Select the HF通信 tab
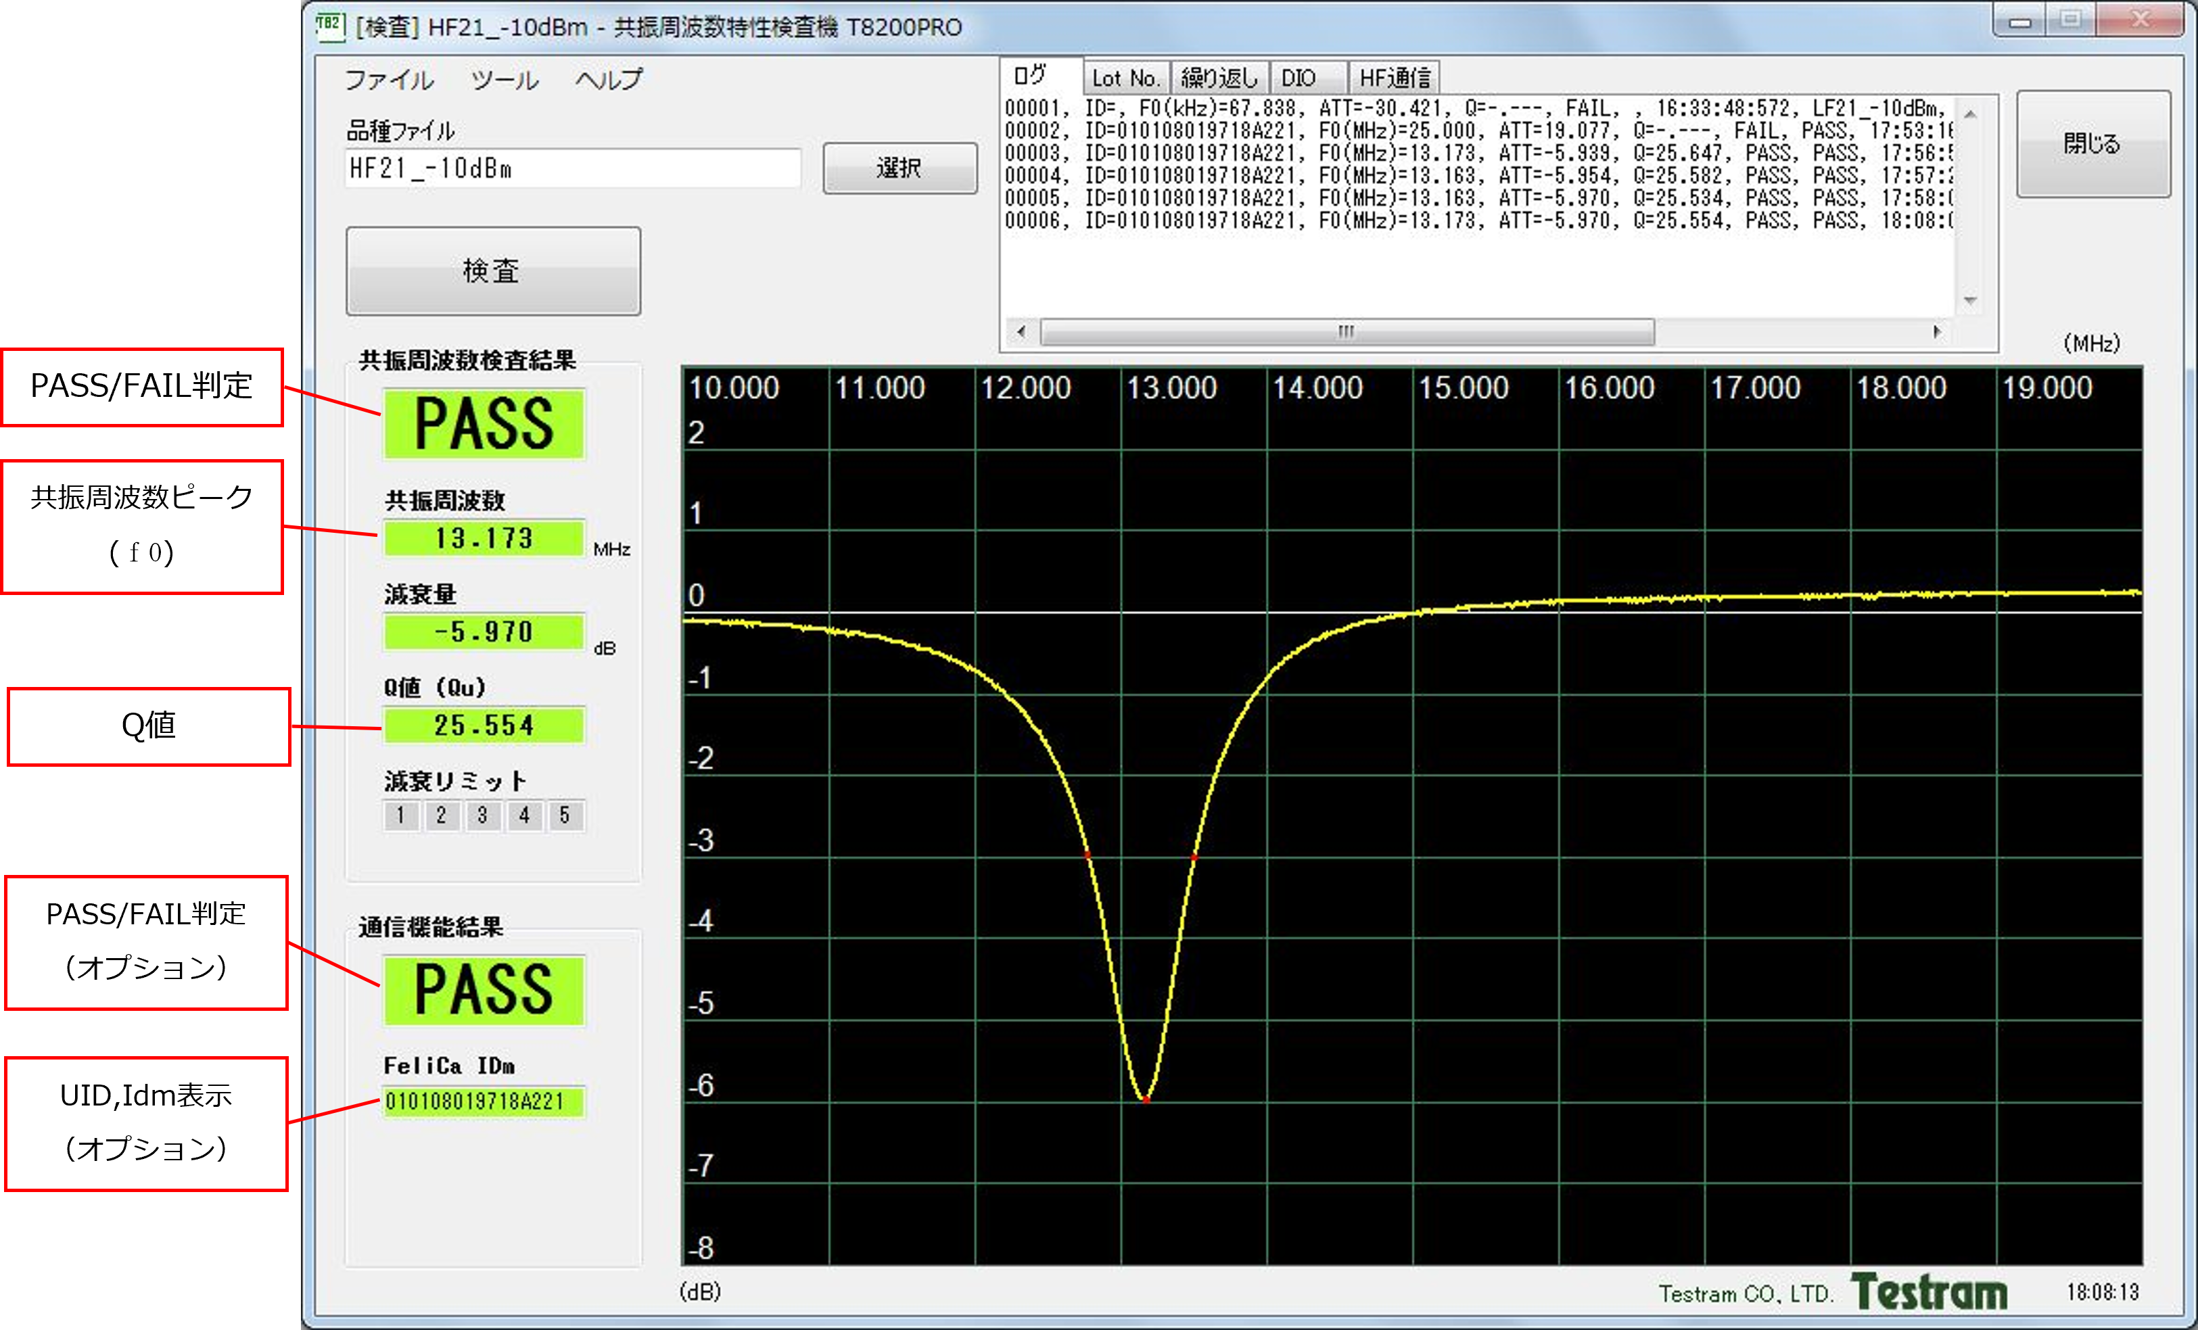2198x1330 pixels. pyautogui.click(x=1395, y=78)
